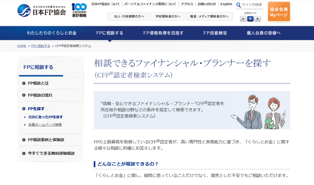
Task: Open the FP技能検定 navigation tab
Action: [x=216, y=33]
